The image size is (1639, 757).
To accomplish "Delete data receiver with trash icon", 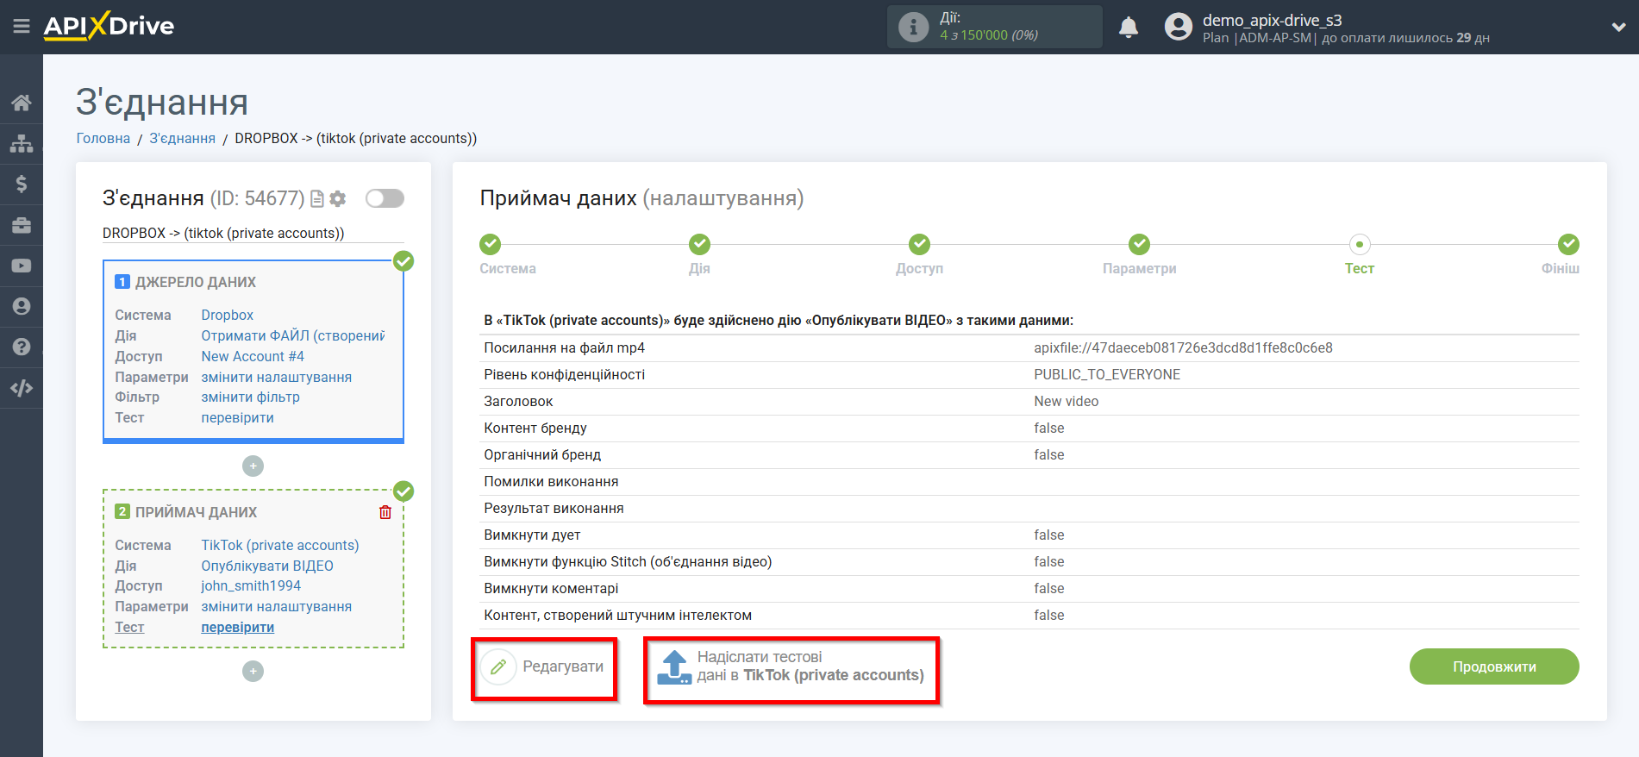I will pyautogui.click(x=385, y=512).
